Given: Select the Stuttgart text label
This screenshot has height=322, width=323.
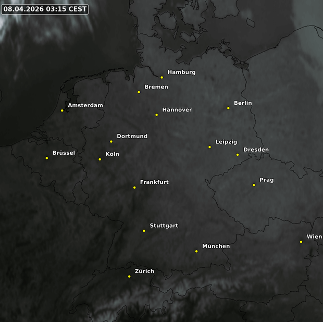Looking at the screenshot, I should tap(164, 226).
